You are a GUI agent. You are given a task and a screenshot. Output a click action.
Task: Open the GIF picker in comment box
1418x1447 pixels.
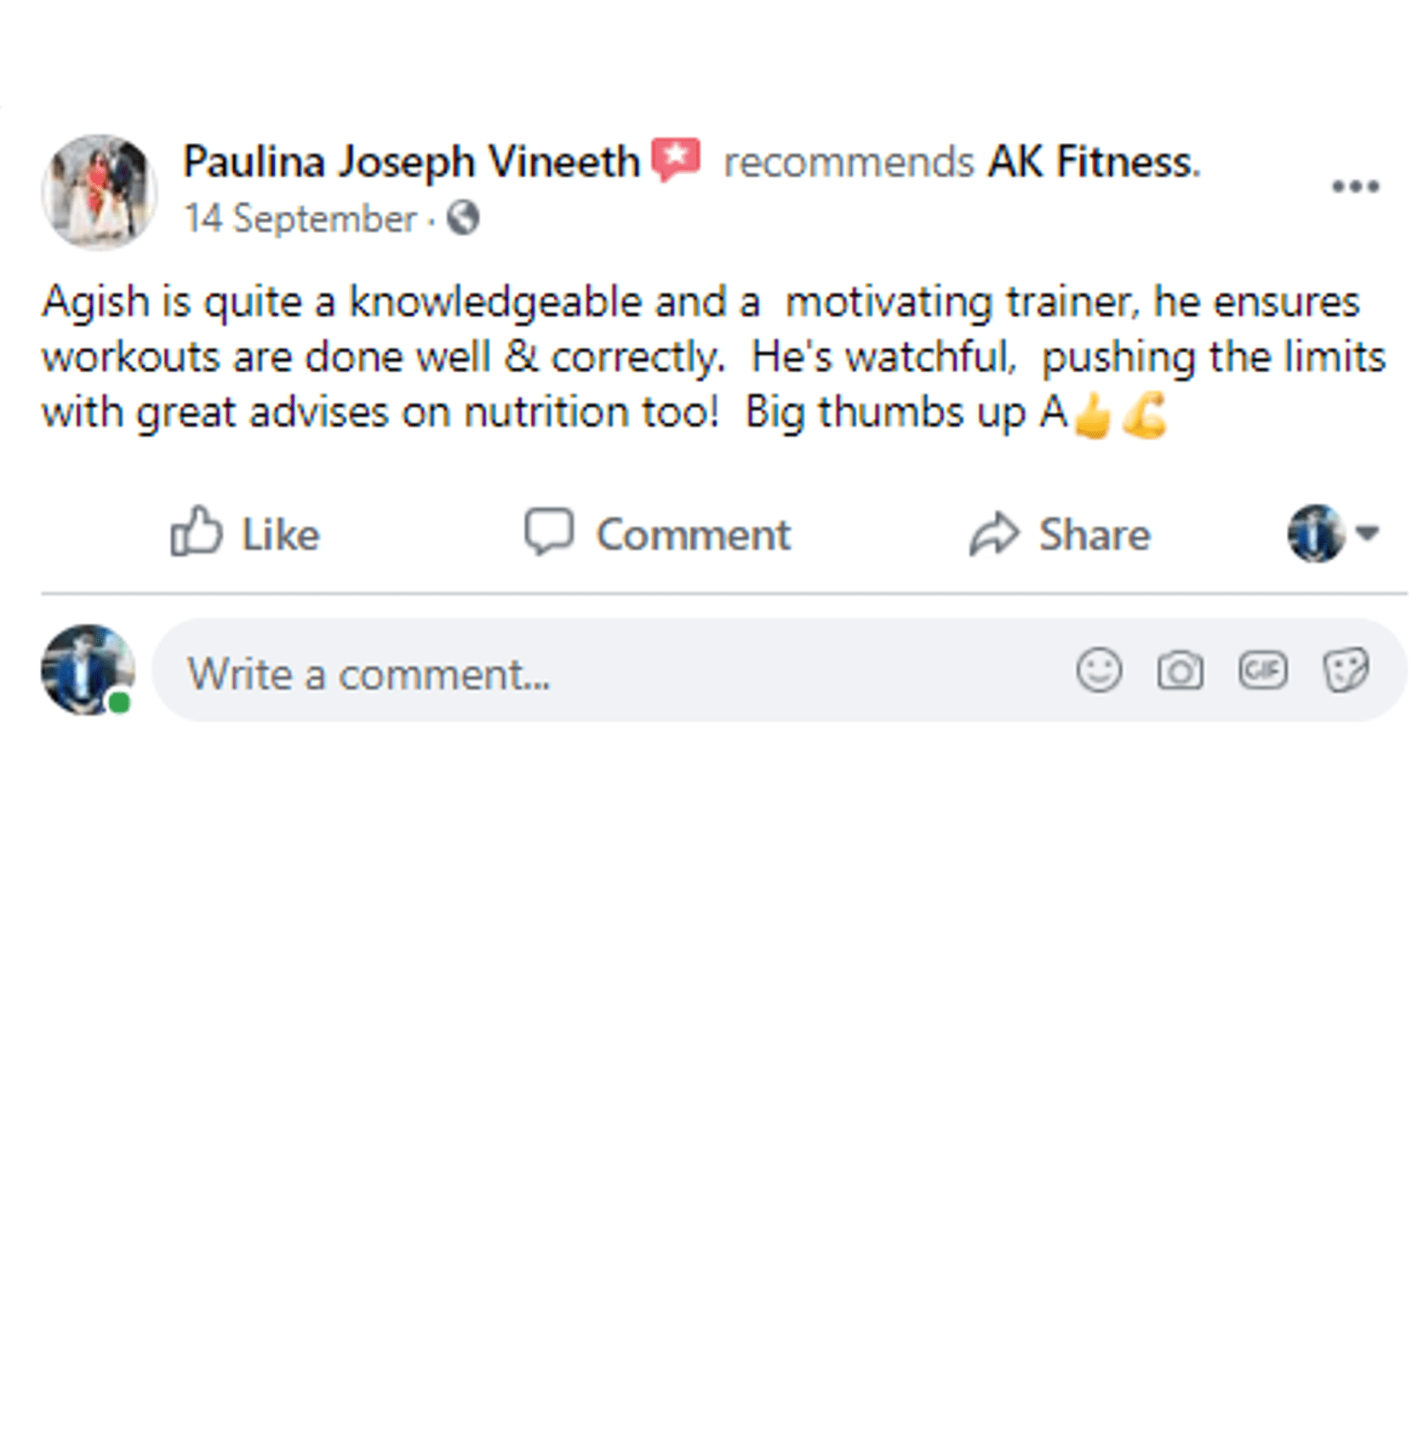click(1262, 671)
